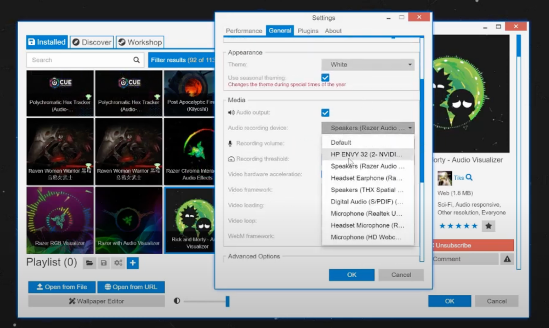Select HP ENVY 32 from device list
The height and width of the screenshot is (328, 549).
click(x=366, y=154)
